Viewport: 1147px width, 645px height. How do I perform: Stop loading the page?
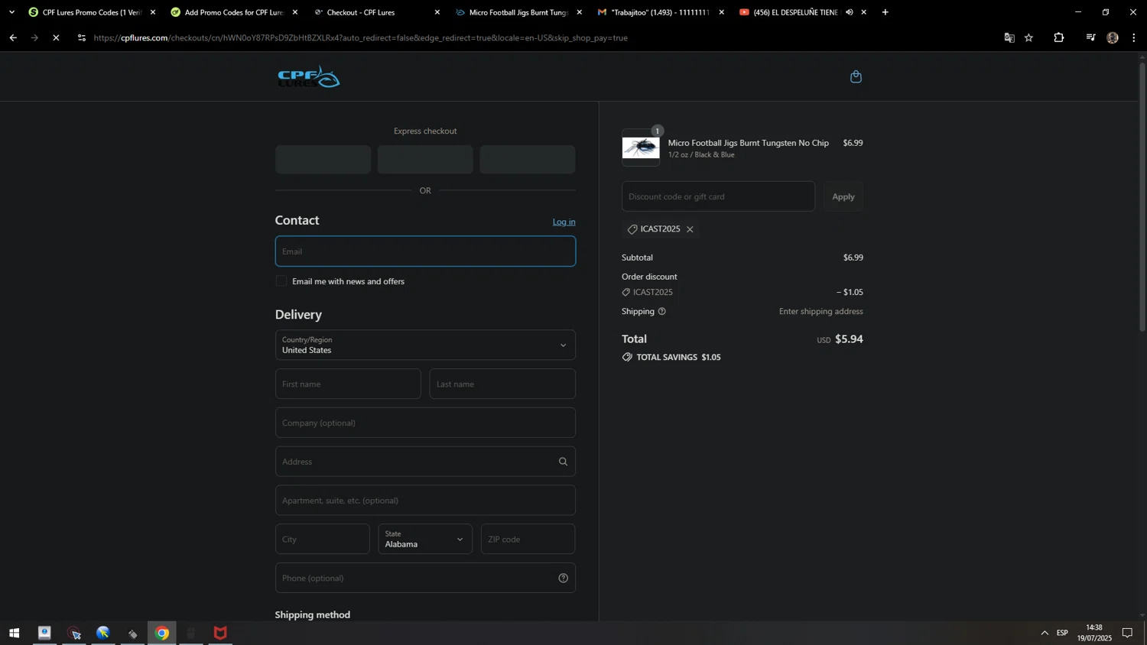(x=56, y=37)
